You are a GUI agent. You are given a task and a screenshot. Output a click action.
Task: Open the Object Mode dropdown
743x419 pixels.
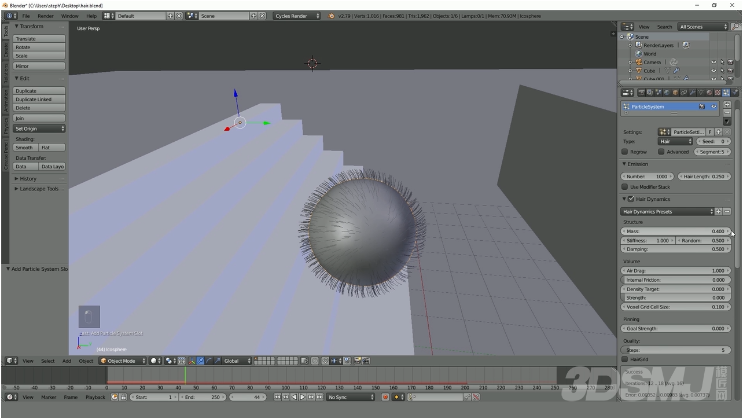(123, 361)
